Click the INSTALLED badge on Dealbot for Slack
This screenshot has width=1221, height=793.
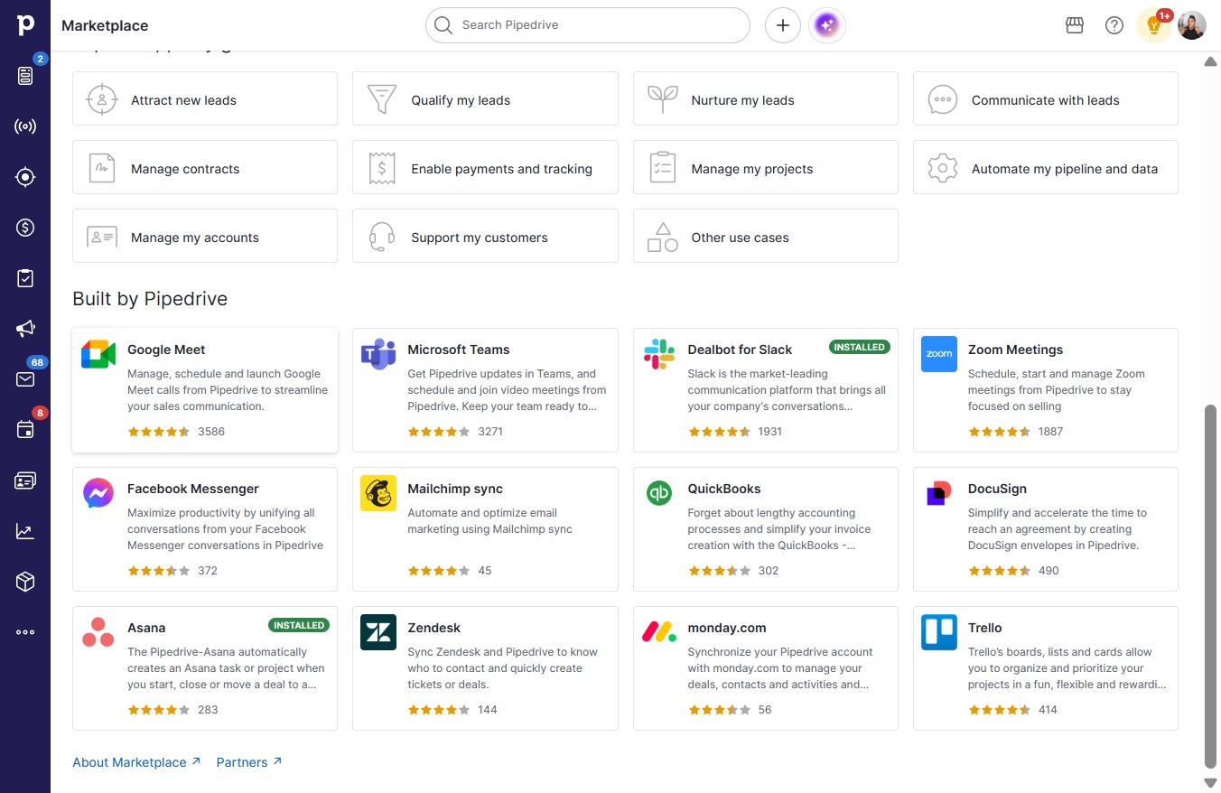(x=860, y=347)
